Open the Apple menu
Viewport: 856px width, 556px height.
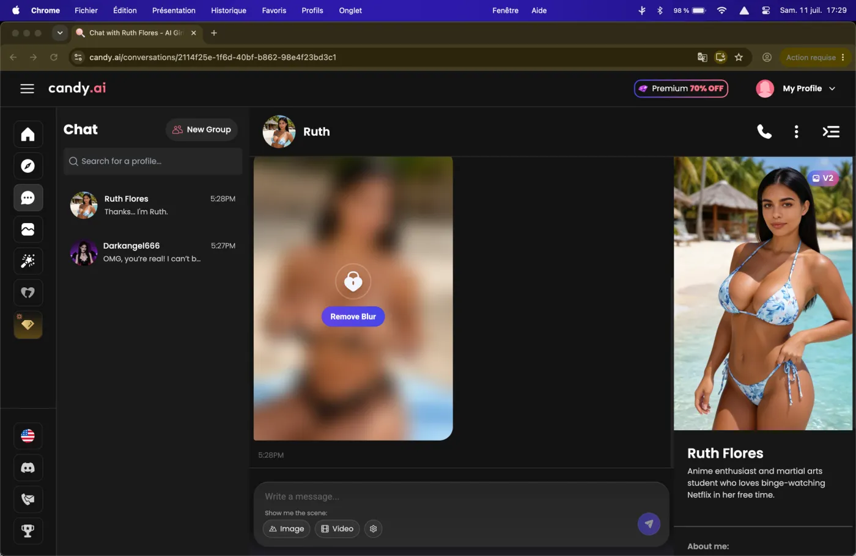point(16,10)
